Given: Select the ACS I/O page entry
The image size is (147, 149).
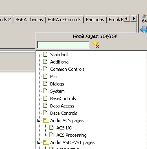Looking at the screenshot, I should 64,128.
